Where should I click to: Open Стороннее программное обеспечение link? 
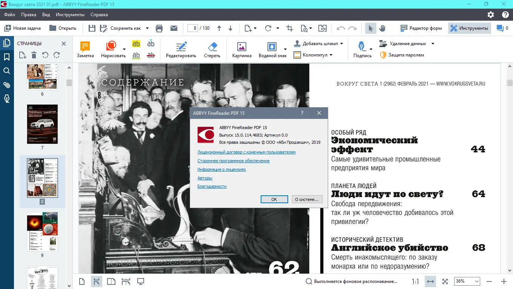pyautogui.click(x=233, y=161)
